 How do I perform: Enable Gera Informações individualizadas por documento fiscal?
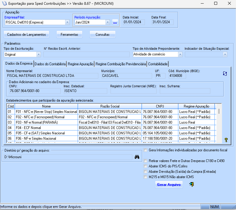[x=145, y=150]
